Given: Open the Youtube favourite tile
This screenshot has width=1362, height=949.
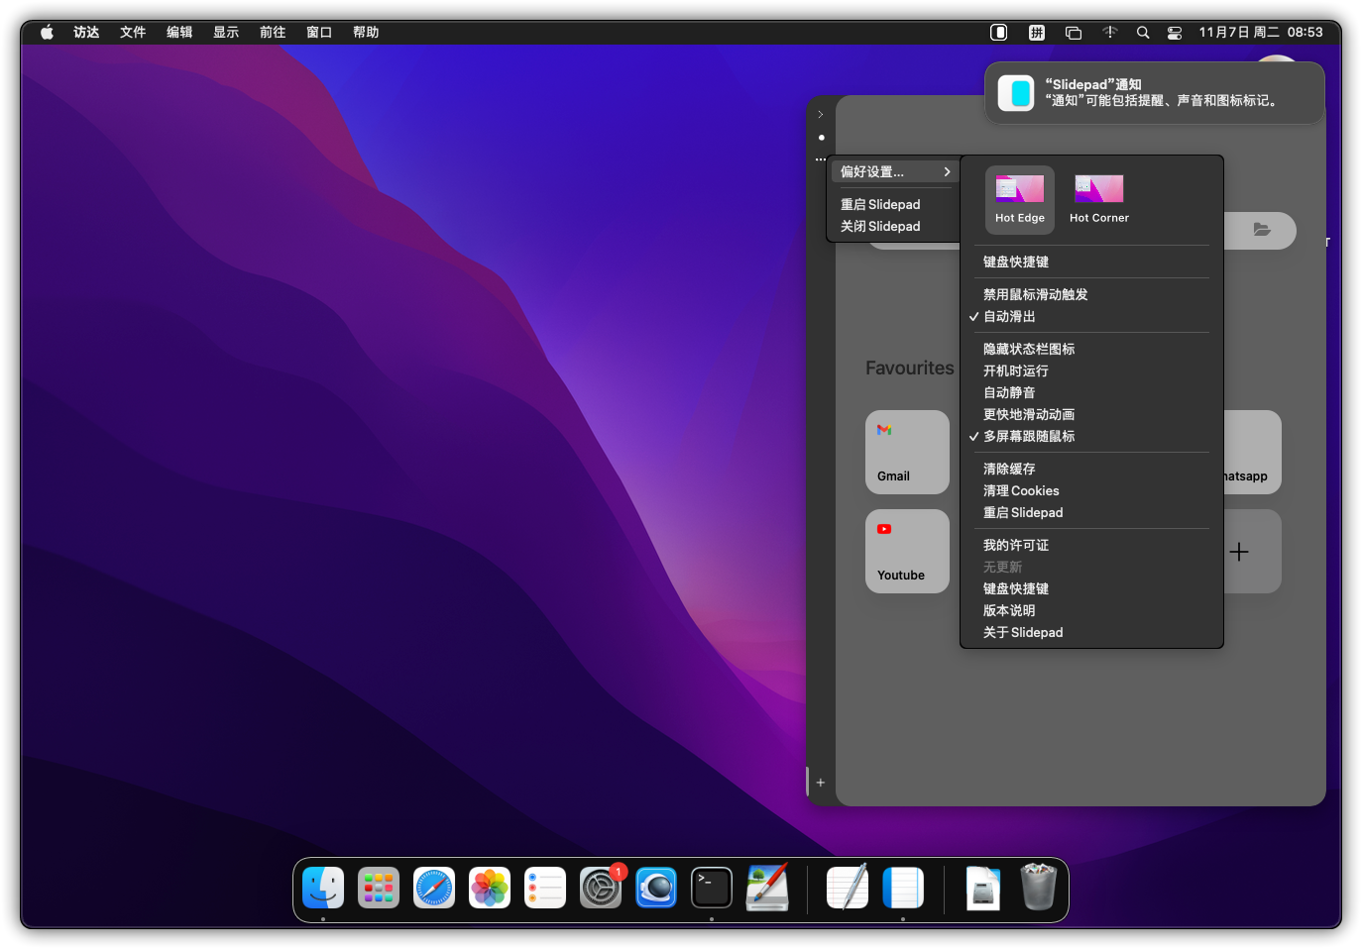Looking at the screenshot, I should click(x=907, y=551).
